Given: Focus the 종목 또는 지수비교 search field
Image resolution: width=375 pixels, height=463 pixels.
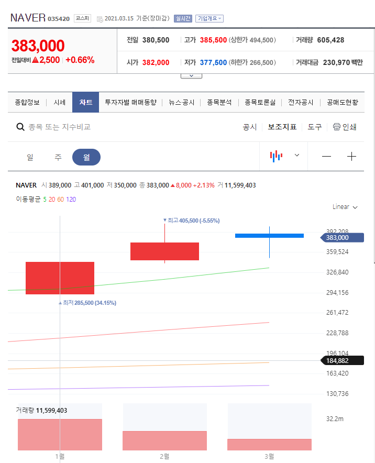Looking at the screenshot, I should tap(59, 127).
